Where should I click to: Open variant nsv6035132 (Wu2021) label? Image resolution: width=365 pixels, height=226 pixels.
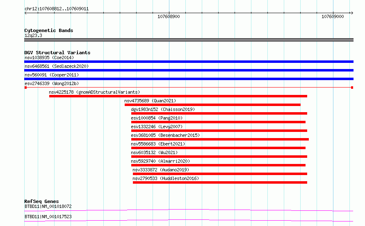[154, 152]
